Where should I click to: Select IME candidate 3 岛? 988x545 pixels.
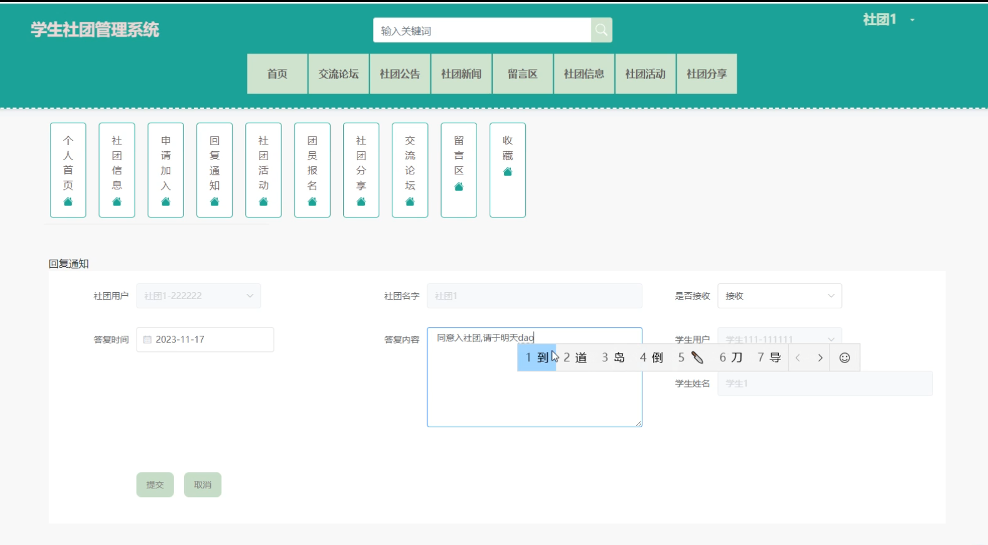pyautogui.click(x=613, y=358)
